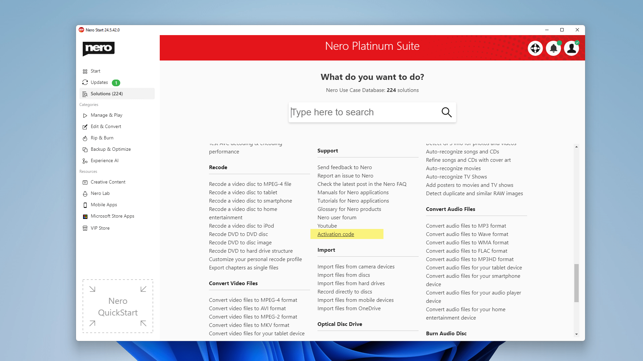The image size is (643, 361).
Task: Click the VIP Store shop icon
Action: coord(85,228)
